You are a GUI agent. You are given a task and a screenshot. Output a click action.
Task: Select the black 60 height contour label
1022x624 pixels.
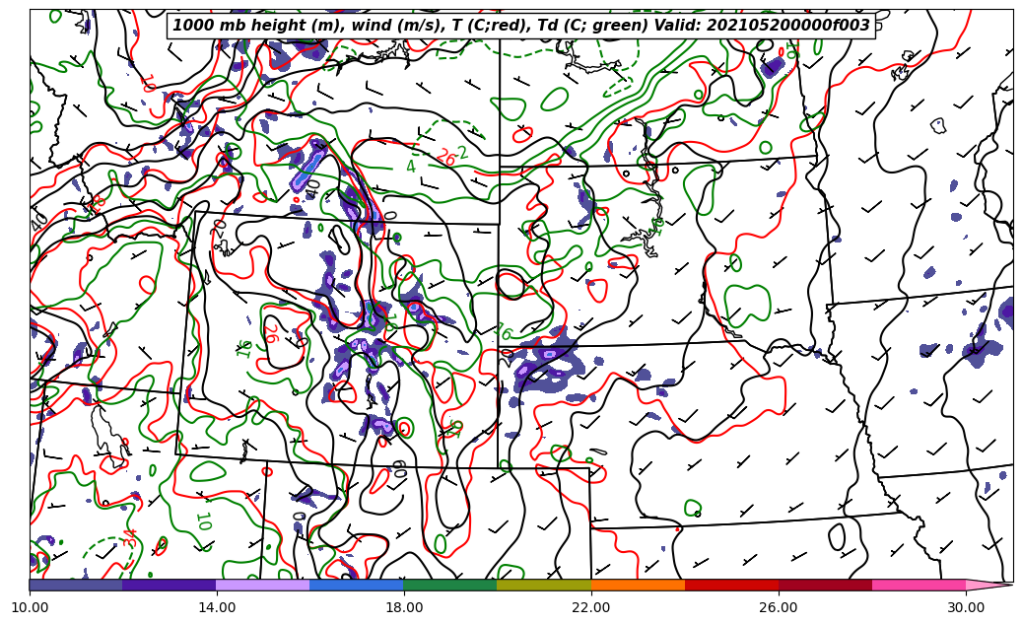tap(399, 469)
